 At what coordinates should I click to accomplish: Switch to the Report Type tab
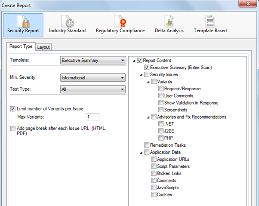tap(21, 46)
